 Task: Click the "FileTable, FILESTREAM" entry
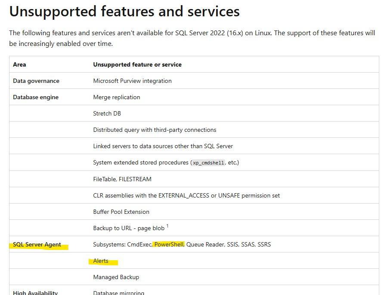(122, 179)
